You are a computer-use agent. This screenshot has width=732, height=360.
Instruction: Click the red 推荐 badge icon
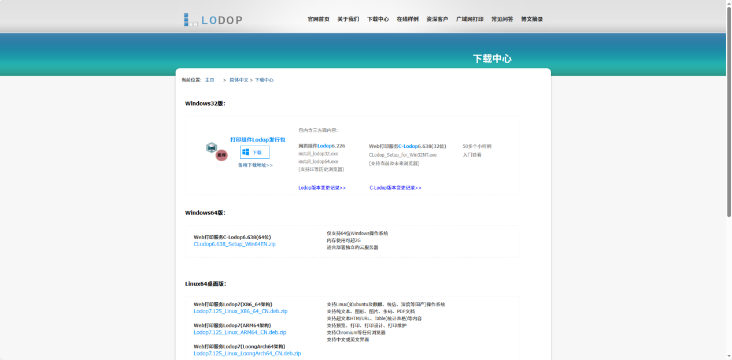220,155
